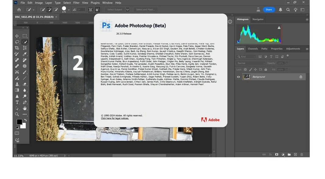Select the Dodge tool
The height and width of the screenshot is (179, 325).
25,96
